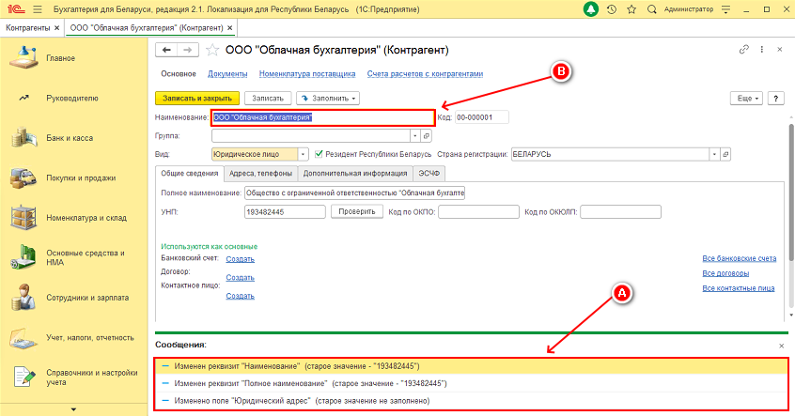Click the Наименование input field
Screen dimensions: 795x416
[323, 117]
